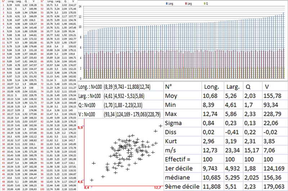The image size is (288, 191).
Task: Select the 1er décile Long. value 9,743
Action: pyautogui.click(x=210, y=168)
